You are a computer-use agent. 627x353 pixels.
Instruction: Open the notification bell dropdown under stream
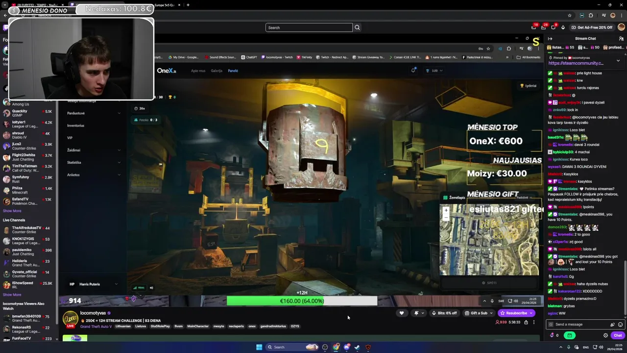(x=418, y=313)
